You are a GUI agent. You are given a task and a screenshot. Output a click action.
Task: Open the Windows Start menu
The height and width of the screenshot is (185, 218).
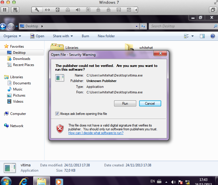point(6,181)
